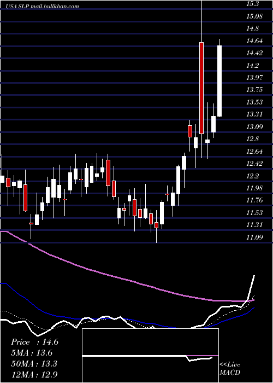This screenshot has width=273, height=383.
Task: Click the '50MA : 13.3' readout
Action: [x=34, y=363]
